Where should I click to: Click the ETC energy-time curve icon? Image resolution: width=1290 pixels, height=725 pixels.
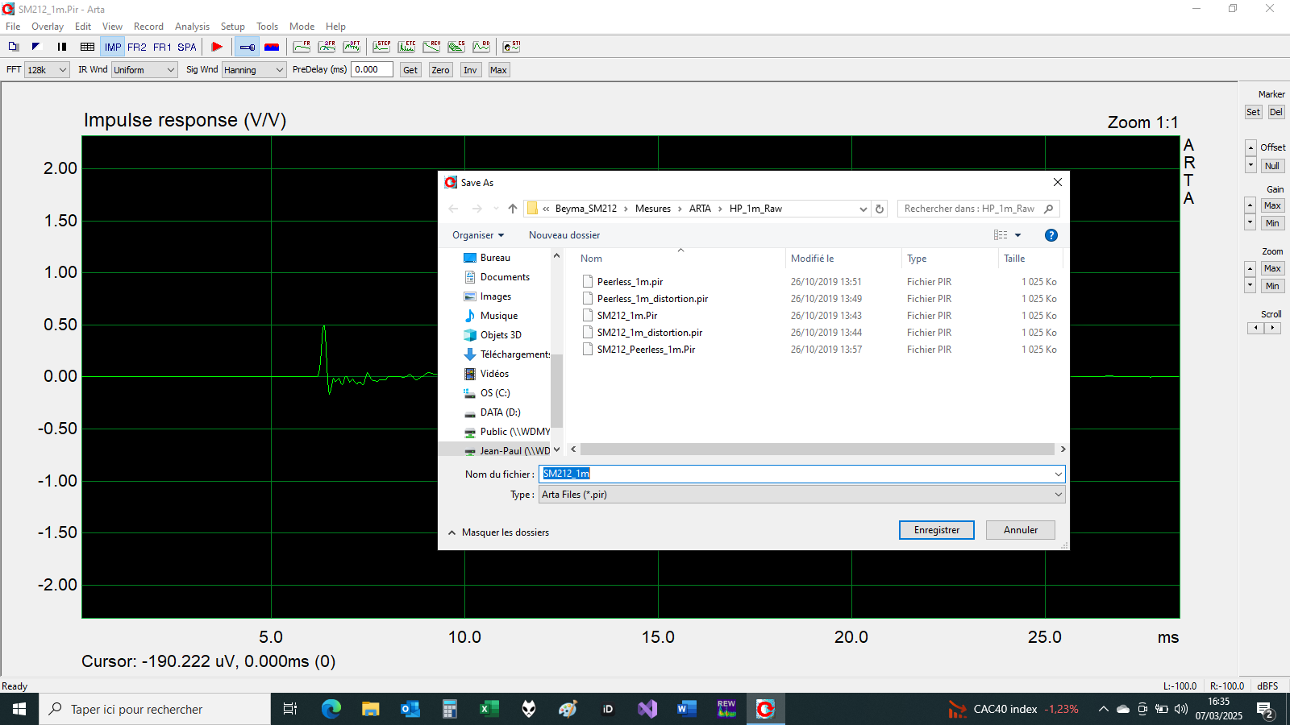pyautogui.click(x=407, y=47)
